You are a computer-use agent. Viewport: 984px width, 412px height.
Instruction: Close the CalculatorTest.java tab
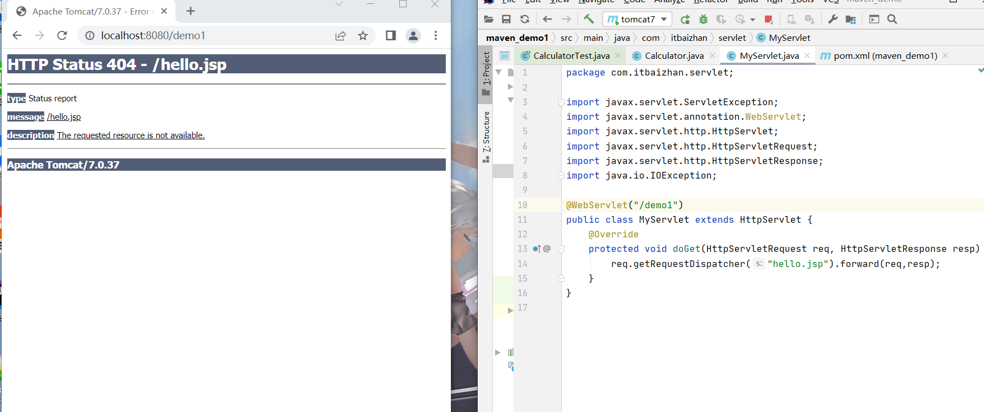pyautogui.click(x=618, y=55)
